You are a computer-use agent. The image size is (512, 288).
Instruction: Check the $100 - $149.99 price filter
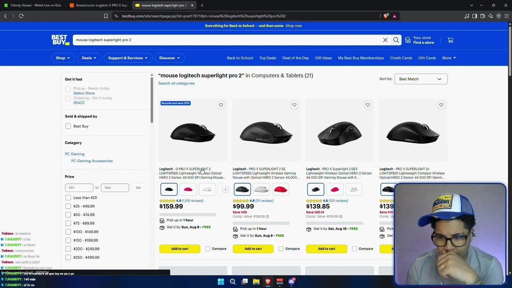(x=68, y=232)
